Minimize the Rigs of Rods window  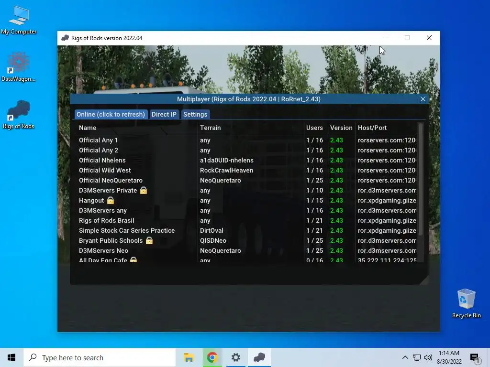click(x=386, y=38)
